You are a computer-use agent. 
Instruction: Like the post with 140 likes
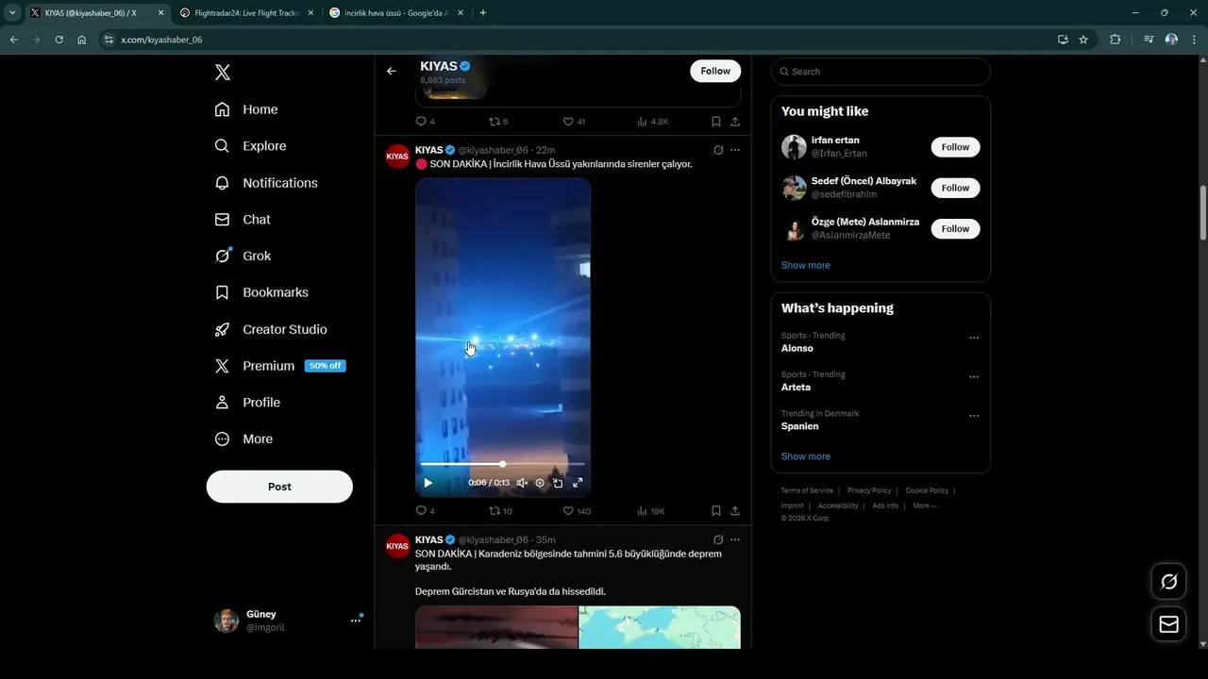pyautogui.click(x=577, y=511)
